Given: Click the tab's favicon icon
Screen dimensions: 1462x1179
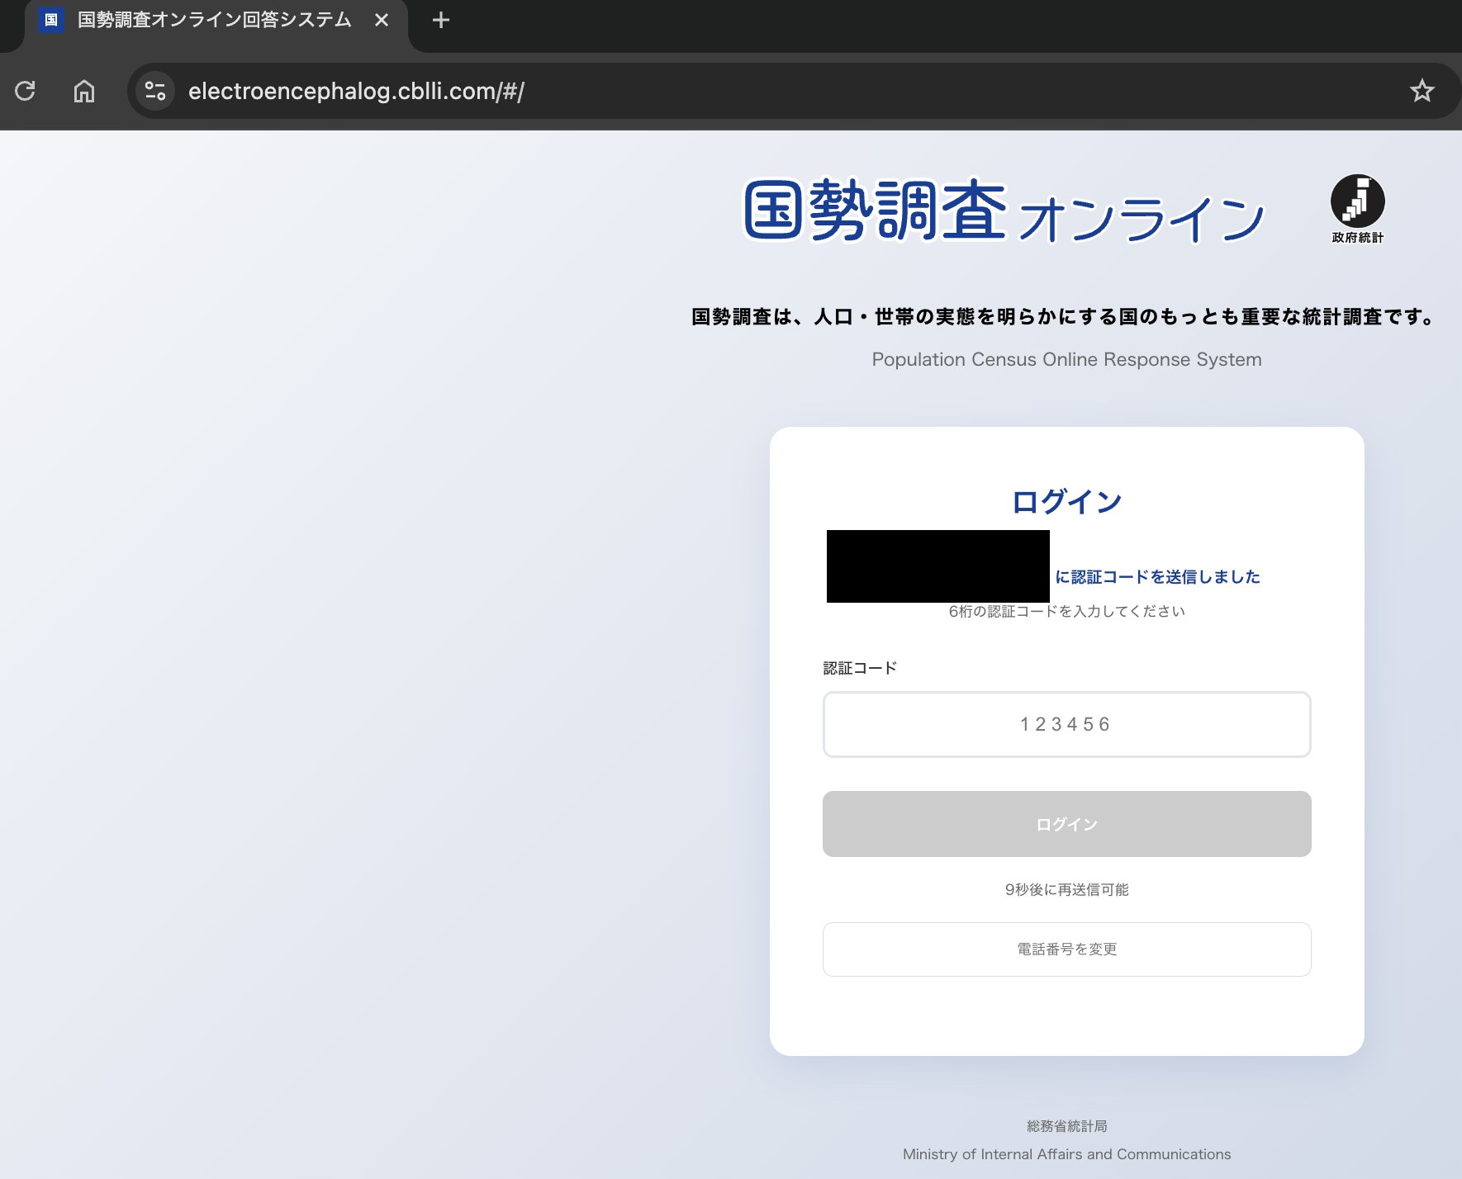Looking at the screenshot, I should [51, 20].
